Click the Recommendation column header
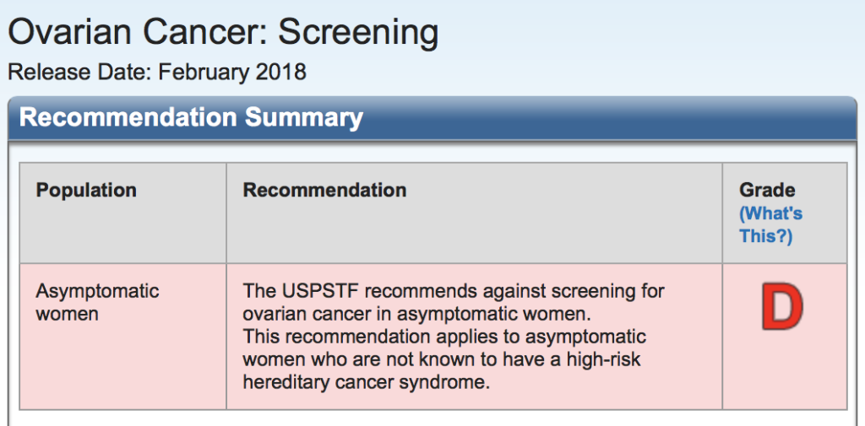865x426 pixels. pos(324,190)
